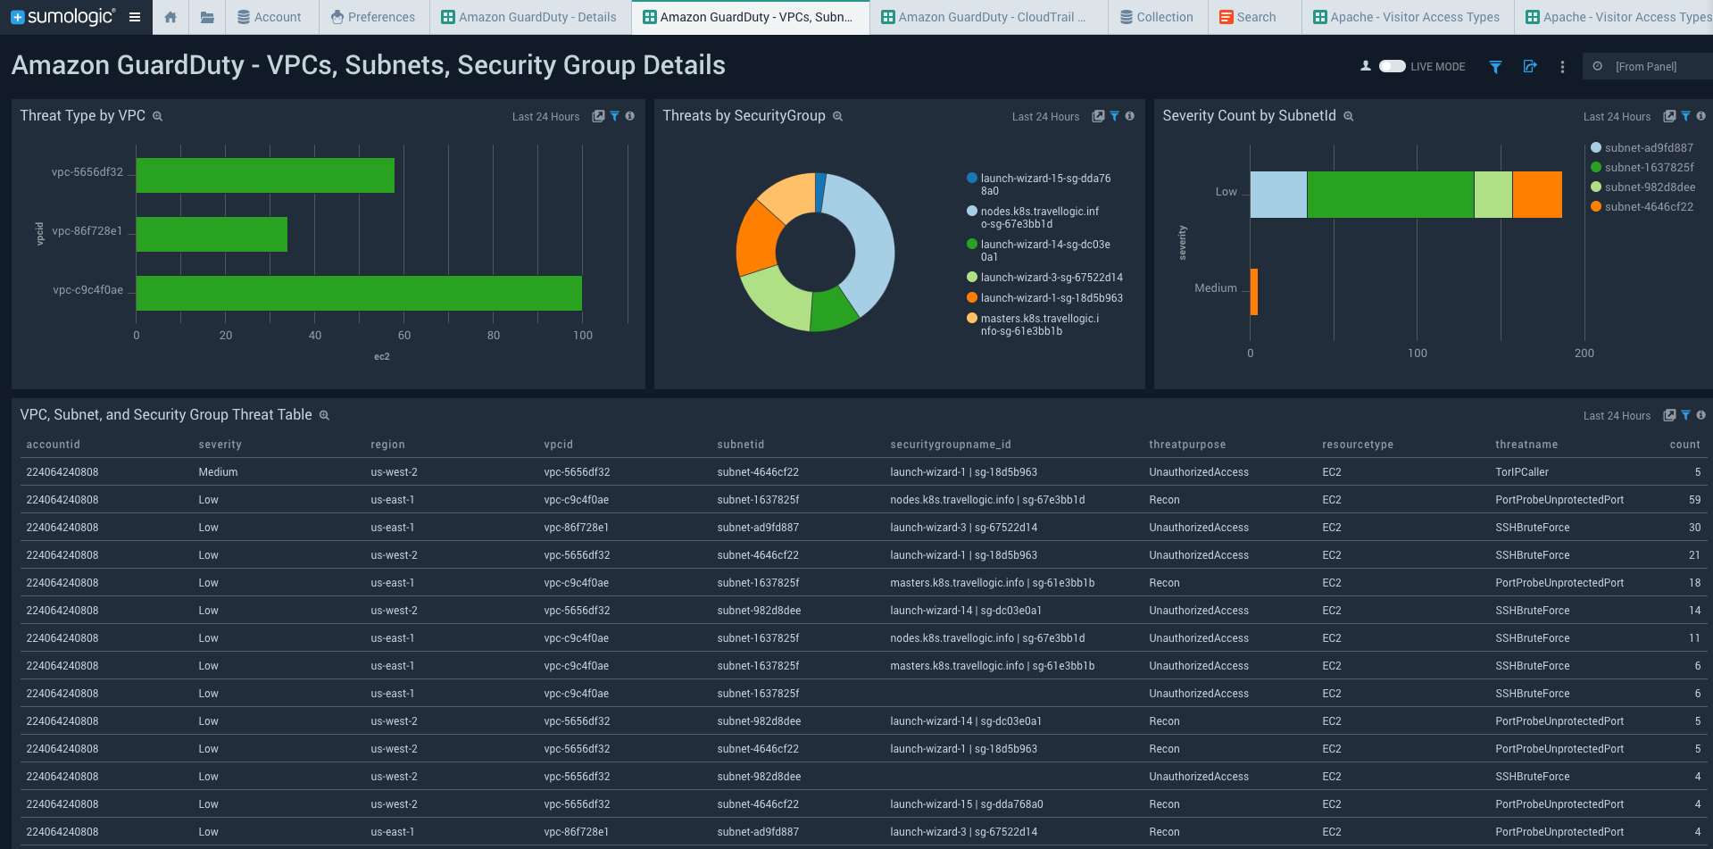
Task: Click the dashboard share/export icon
Action: click(x=1529, y=66)
